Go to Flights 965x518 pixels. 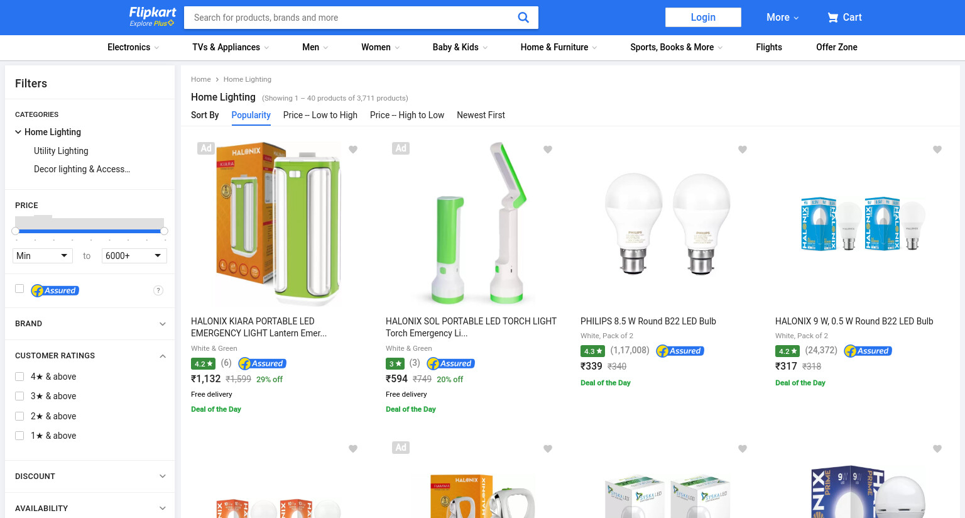point(769,47)
